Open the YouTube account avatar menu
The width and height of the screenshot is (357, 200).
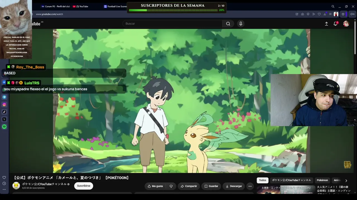[x=346, y=24]
